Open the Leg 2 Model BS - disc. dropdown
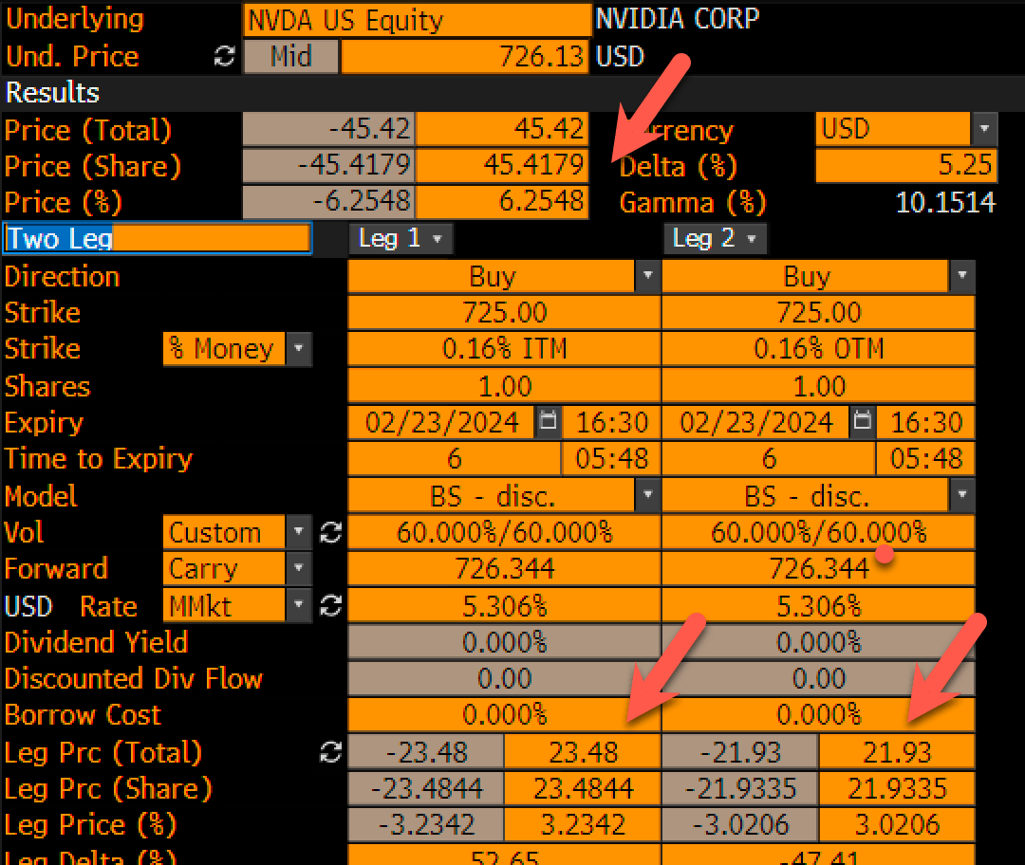 click(x=961, y=495)
